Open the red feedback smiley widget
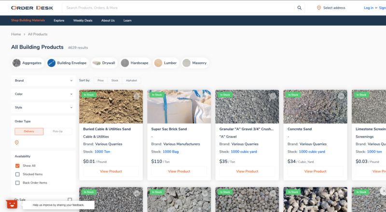386x212 pixels. (x=12, y=204)
